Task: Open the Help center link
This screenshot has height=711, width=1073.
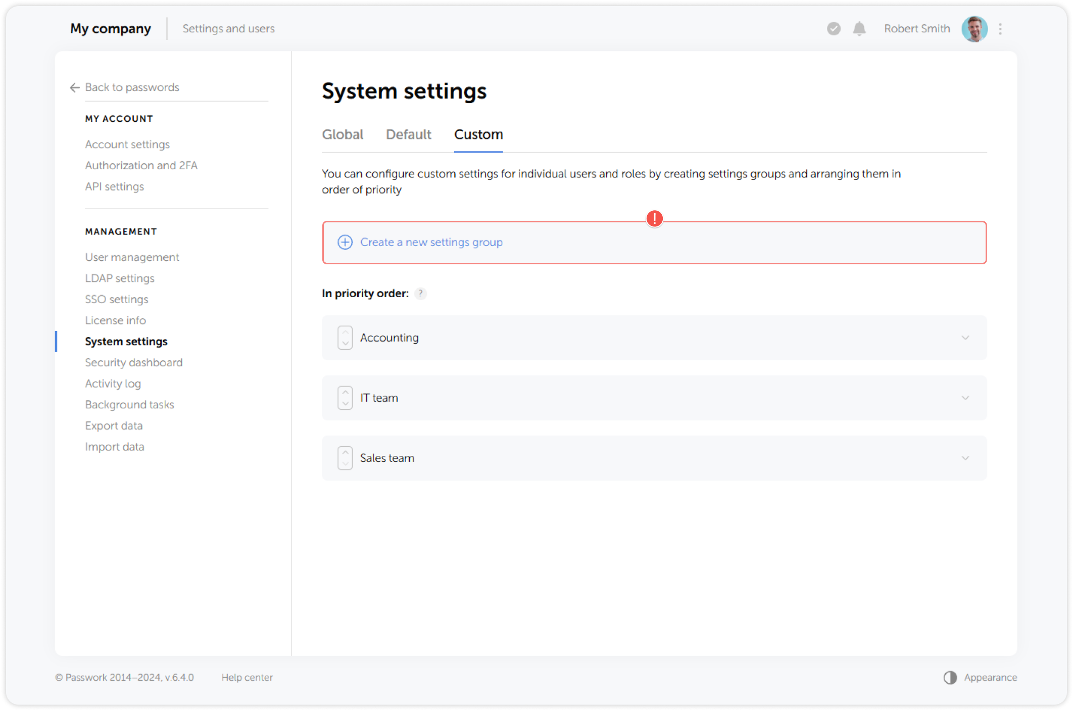Action: [247, 677]
